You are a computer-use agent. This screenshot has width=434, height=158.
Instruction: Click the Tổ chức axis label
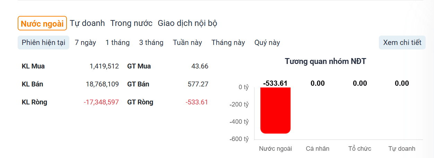point(360,149)
